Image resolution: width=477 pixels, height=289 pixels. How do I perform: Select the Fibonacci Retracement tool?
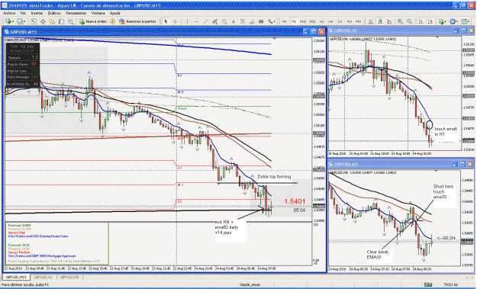click(x=224, y=21)
